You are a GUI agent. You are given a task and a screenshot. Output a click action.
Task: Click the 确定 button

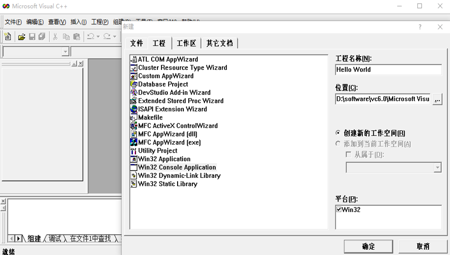coord(368,246)
